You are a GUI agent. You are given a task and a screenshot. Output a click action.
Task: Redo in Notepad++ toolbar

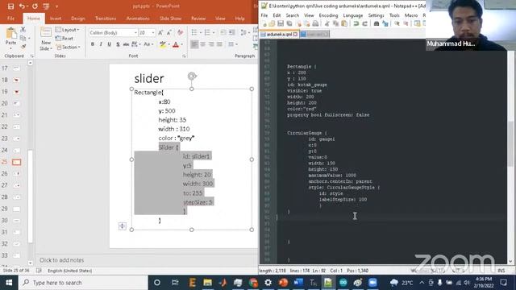(x=364, y=23)
